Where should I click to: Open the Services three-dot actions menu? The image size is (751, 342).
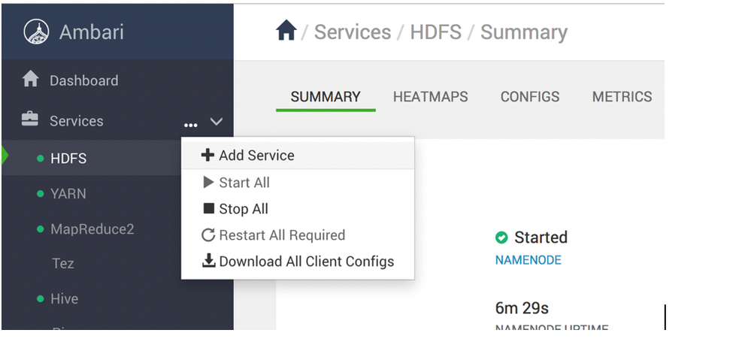[x=190, y=123]
